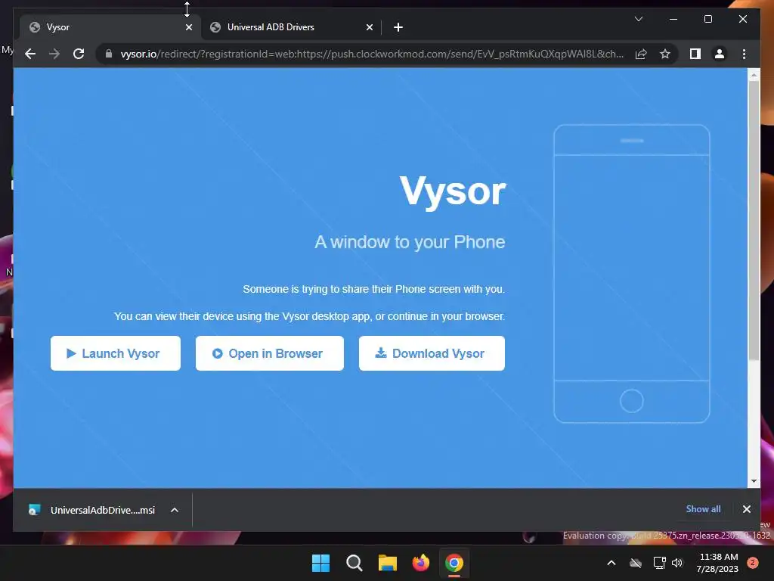Minimize the Chrome window
Image resolution: width=774 pixels, height=581 pixels.
click(673, 19)
